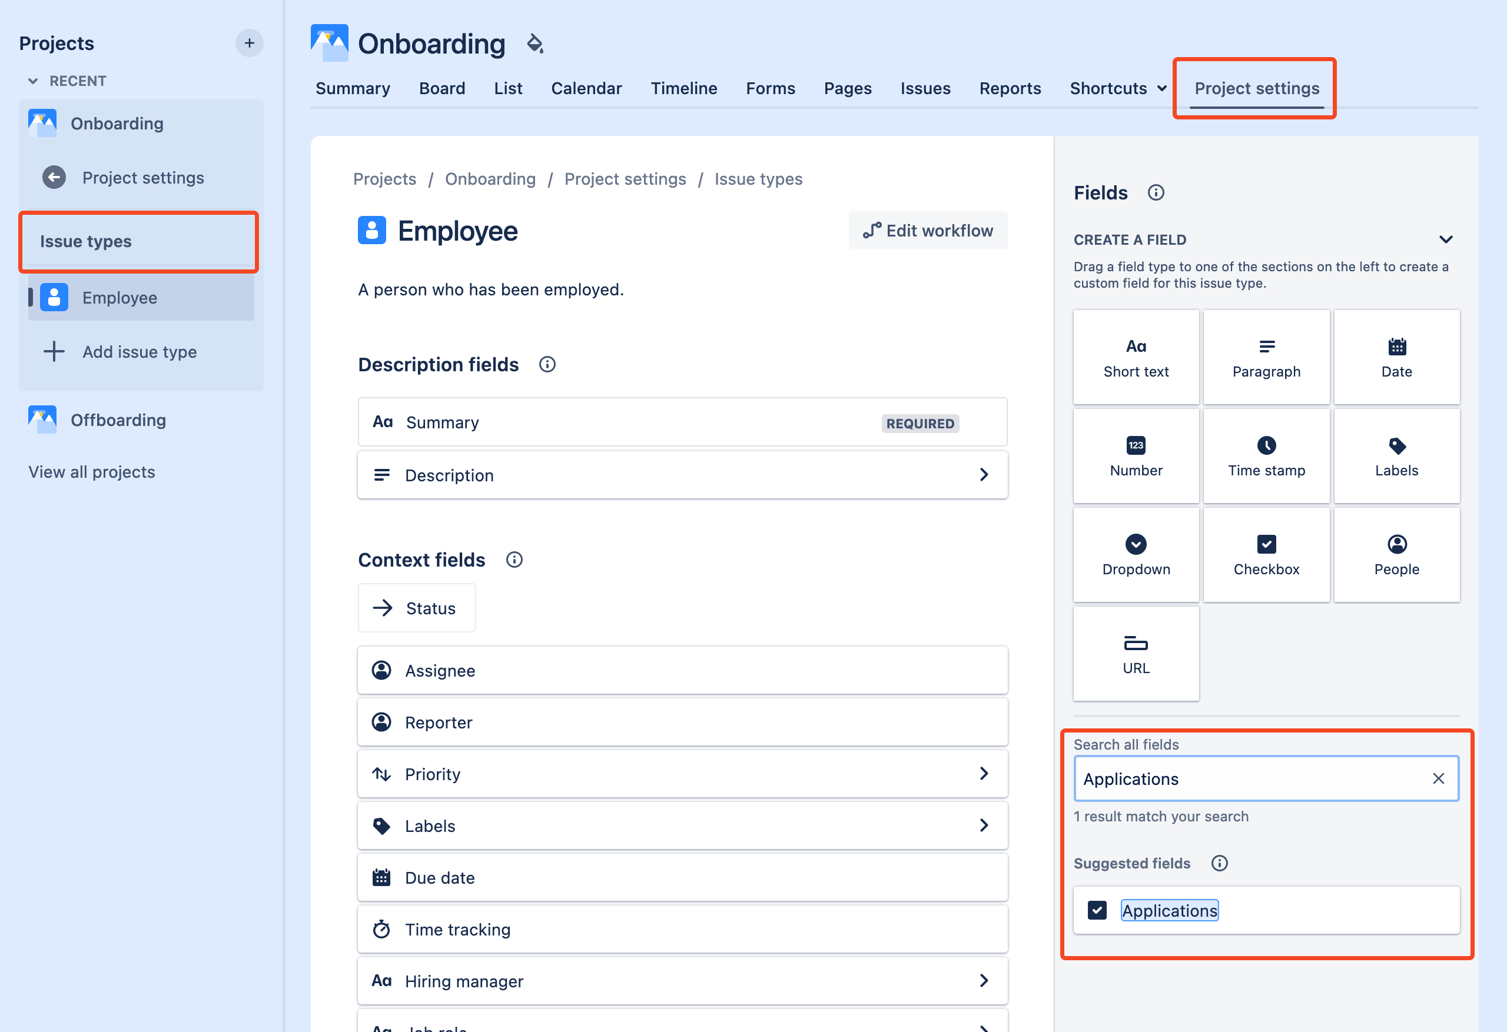Select the Project settings tab
Image resolution: width=1507 pixels, height=1032 pixels.
coord(1257,88)
